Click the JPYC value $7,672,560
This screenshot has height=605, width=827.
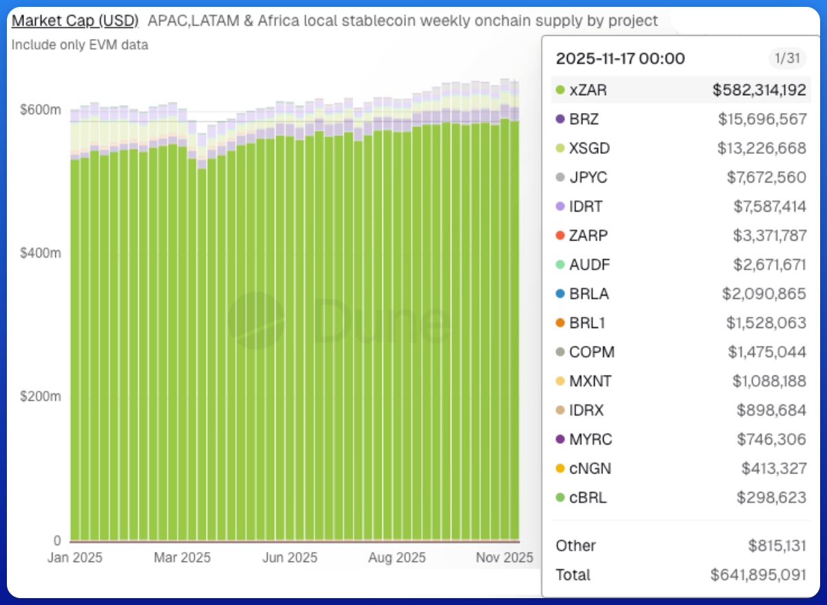pos(766,177)
